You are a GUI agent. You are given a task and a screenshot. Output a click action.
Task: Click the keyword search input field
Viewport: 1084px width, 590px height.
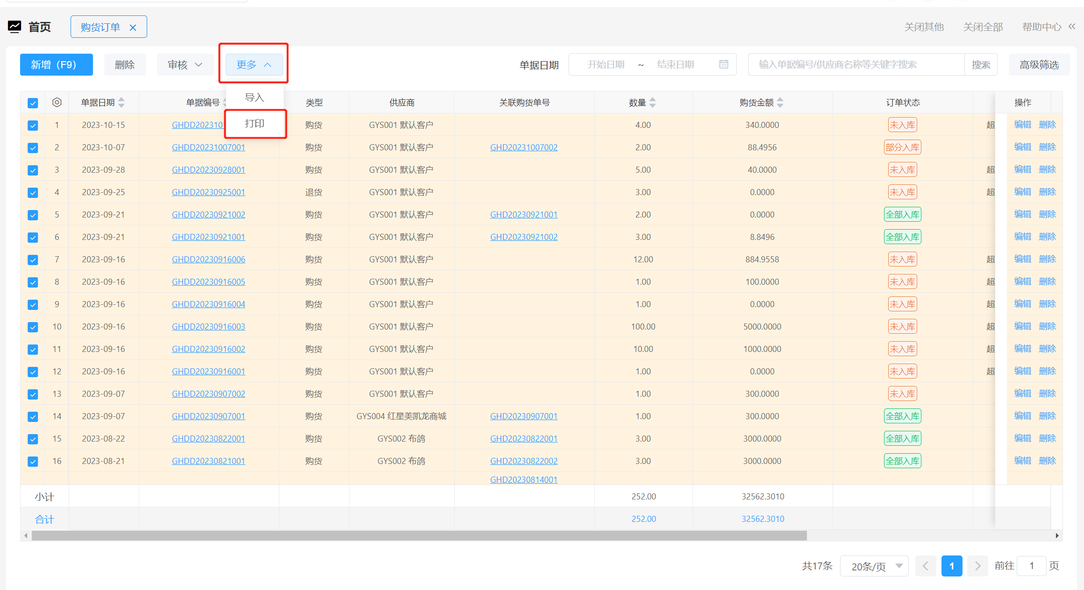pos(855,64)
